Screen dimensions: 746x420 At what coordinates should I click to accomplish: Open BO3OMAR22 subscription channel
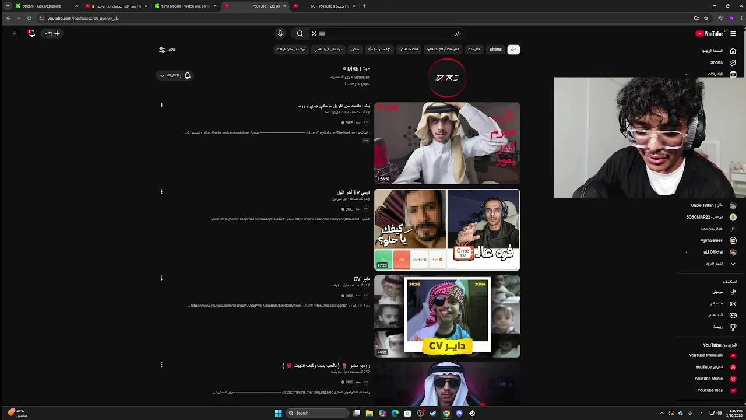711,217
